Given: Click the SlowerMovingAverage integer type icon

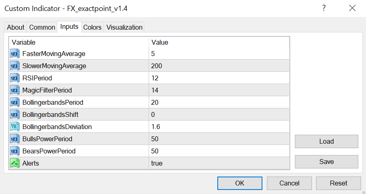Looking at the screenshot, I should [x=15, y=66].
